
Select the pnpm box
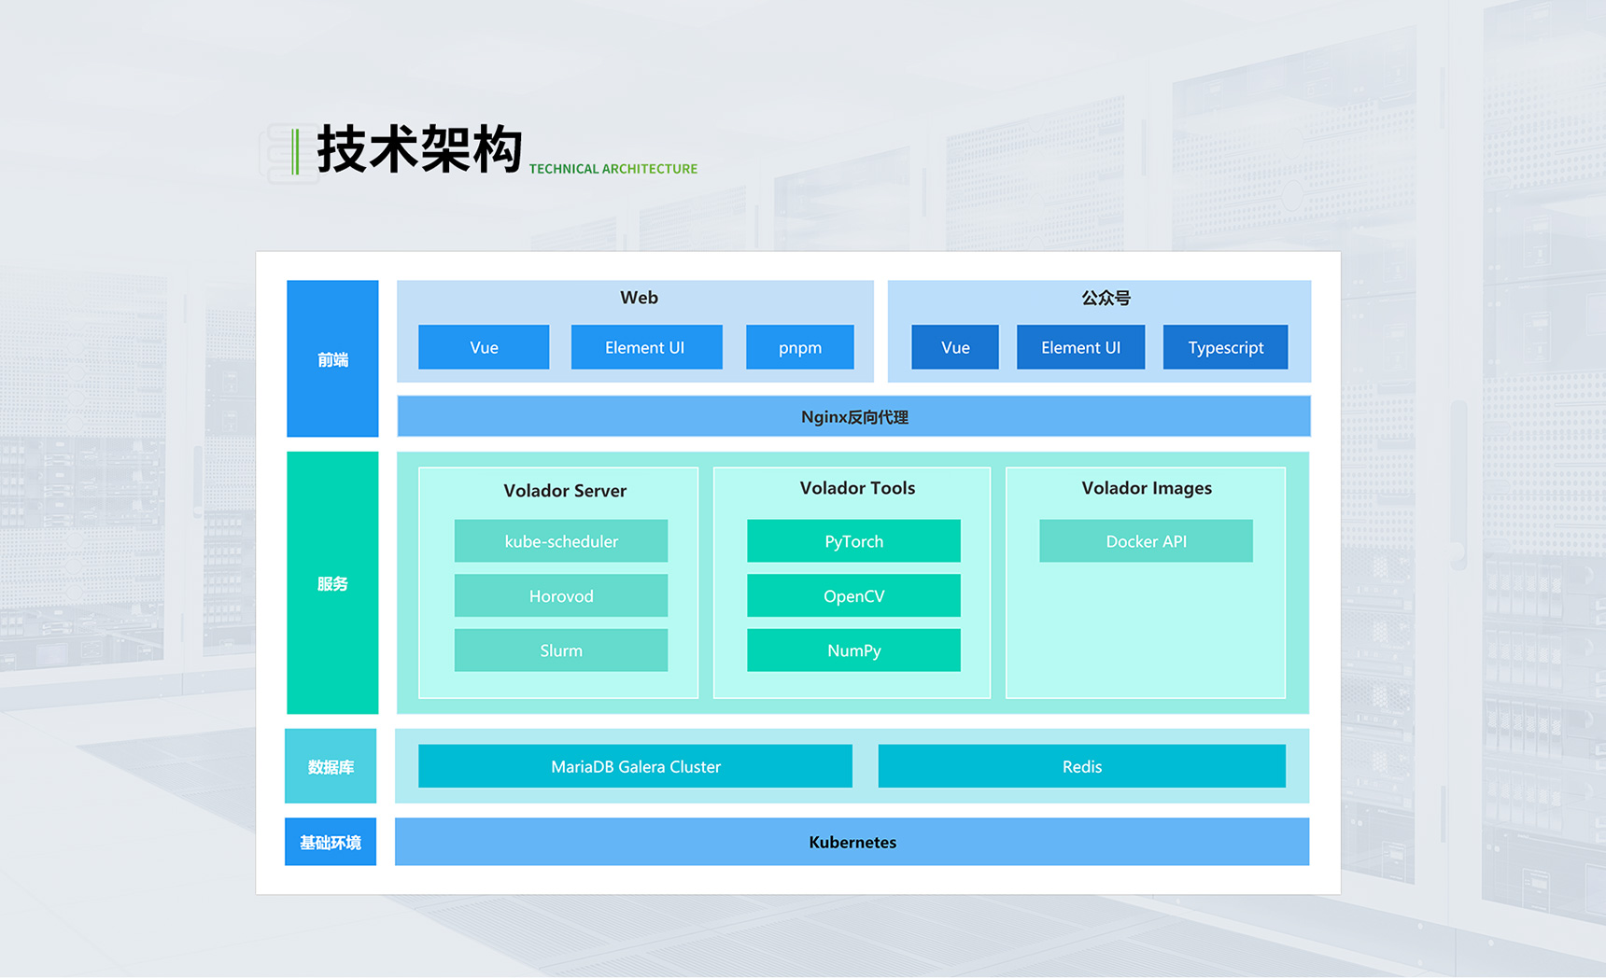(x=800, y=347)
